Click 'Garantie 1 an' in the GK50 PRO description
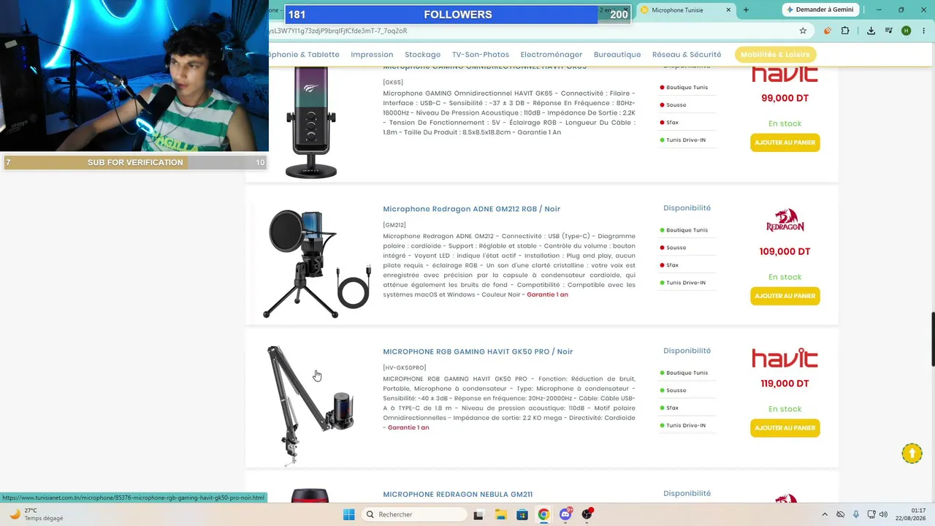 coord(408,427)
